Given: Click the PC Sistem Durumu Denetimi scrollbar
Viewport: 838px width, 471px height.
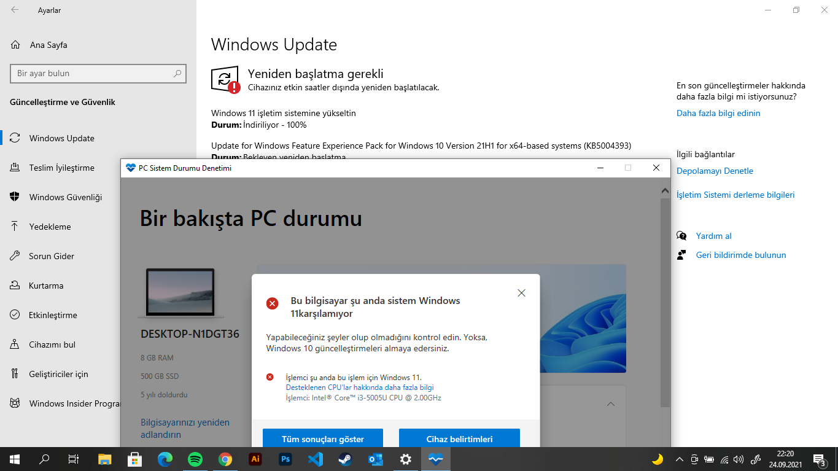Looking at the screenshot, I should pos(665,303).
